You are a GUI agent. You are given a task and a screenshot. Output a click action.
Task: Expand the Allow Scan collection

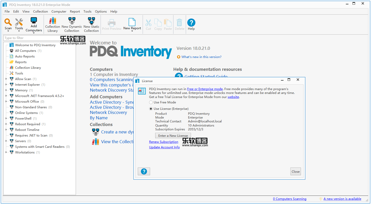[x=6, y=79]
